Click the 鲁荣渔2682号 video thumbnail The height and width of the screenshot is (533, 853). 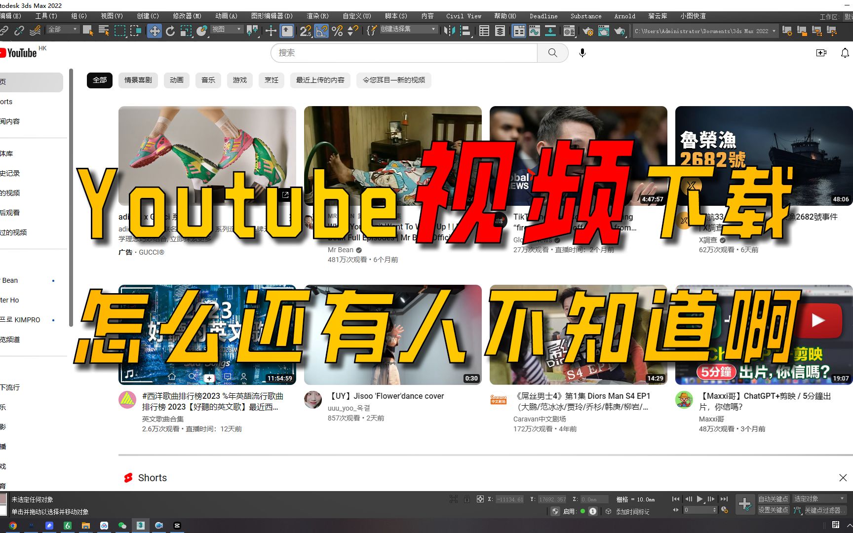[764, 155]
